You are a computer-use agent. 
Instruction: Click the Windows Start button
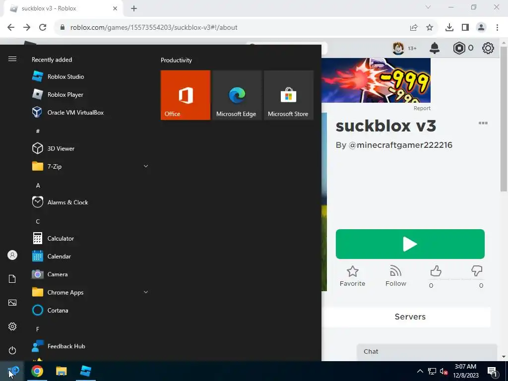coord(12,371)
